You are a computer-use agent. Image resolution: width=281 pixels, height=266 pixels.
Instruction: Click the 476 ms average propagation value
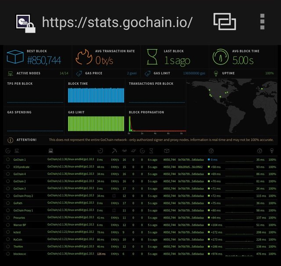[x=261, y=254]
